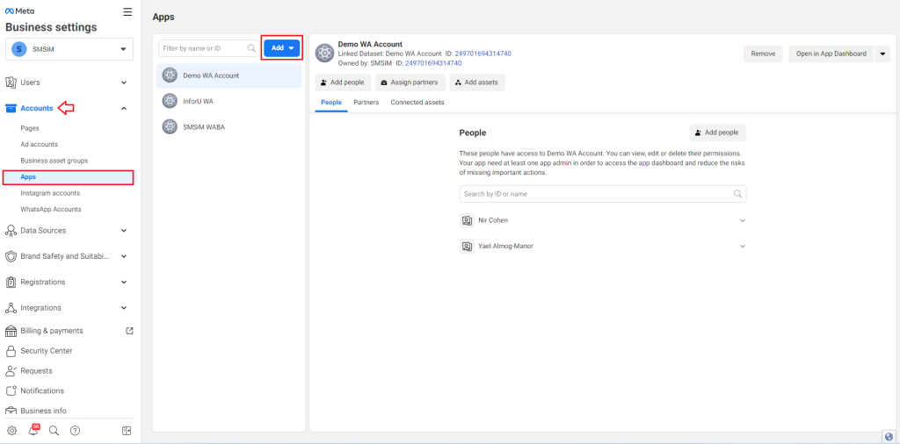Click the Add assets button
This screenshot has height=444, width=900.
point(477,82)
